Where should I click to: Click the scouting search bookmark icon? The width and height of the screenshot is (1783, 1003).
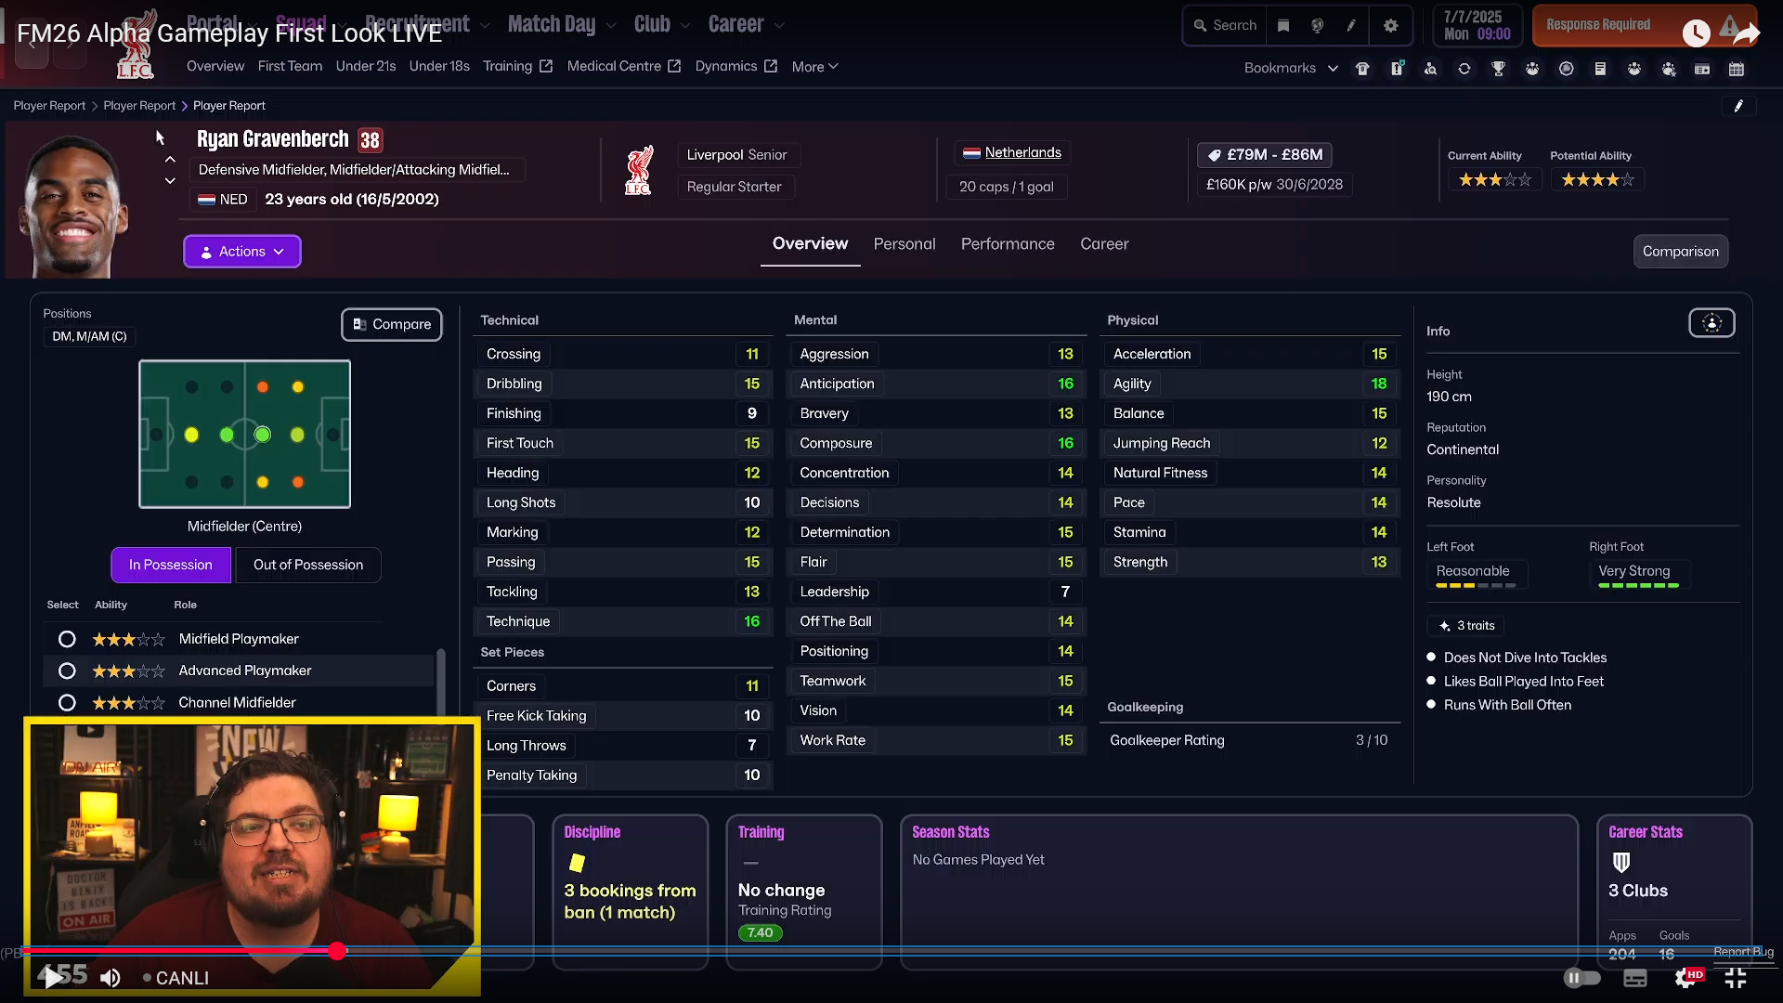point(1430,69)
